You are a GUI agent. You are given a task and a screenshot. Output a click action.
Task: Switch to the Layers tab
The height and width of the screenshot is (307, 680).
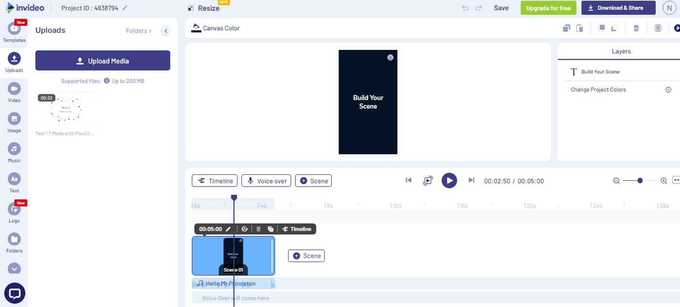pyautogui.click(x=621, y=51)
